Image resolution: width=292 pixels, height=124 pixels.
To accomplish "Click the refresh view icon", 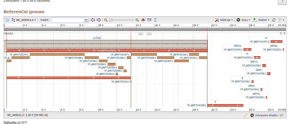I will (274, 20).
